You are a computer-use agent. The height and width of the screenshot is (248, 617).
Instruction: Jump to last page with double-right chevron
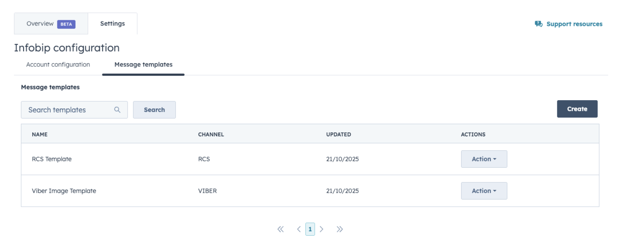[340, 229]
